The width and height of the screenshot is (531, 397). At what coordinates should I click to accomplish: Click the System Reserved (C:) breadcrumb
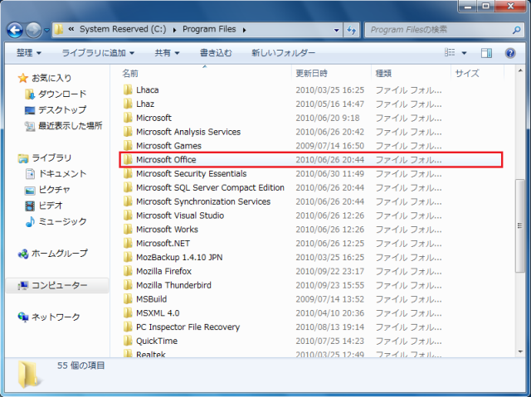click(123, 29)
